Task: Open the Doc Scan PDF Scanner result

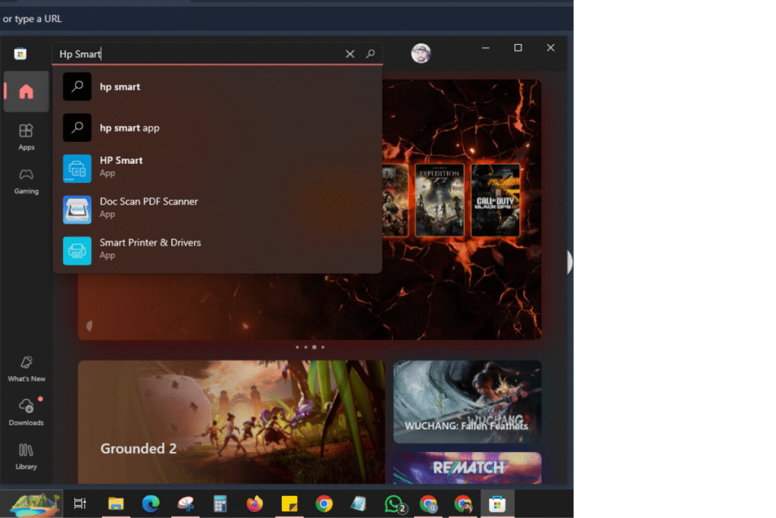Action: click(x=217, y=209)
